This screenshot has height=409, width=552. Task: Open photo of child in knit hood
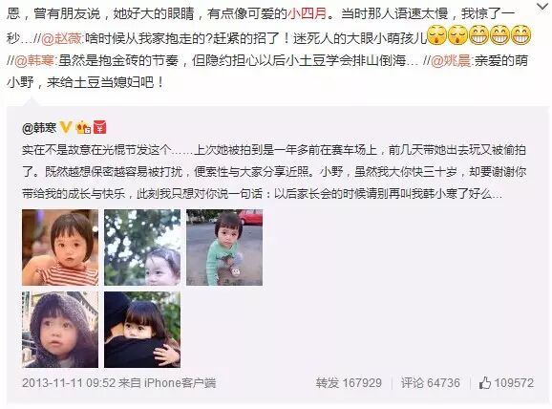coord(60,330)
